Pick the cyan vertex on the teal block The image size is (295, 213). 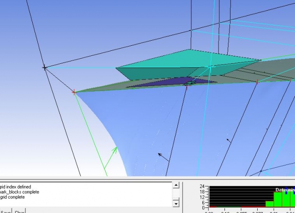(x=210, y=67)
